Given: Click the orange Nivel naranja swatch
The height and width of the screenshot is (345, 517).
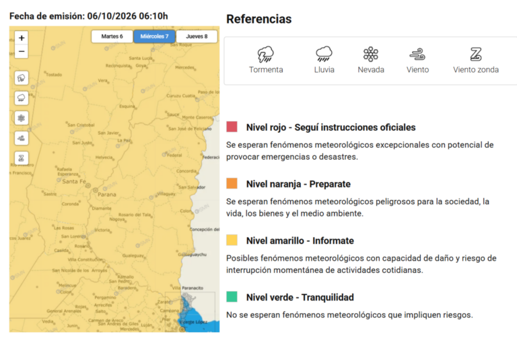Looking at the screenshot, I should (232, 183).
